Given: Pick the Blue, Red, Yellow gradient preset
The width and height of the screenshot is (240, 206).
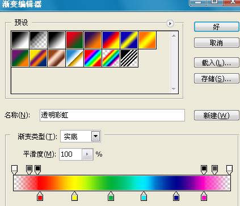Looking at the screenshot, I should 111,40.
